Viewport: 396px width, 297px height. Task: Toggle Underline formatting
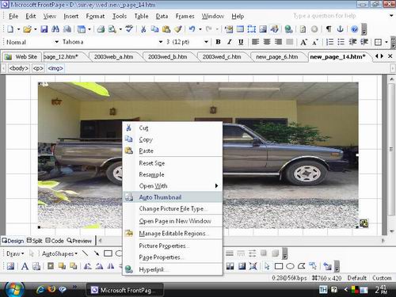click(x=241, y=42)
